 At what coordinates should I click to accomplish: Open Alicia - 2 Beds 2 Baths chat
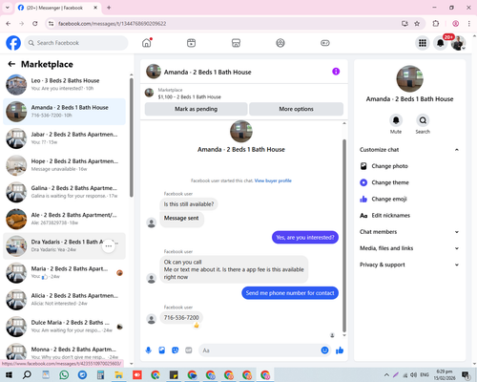[x=65, y=300]
